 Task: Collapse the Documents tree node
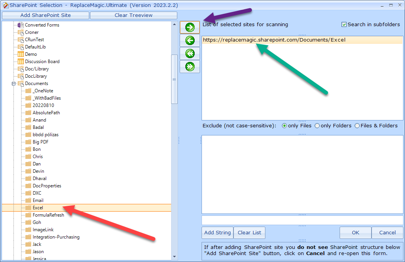(x=13, y=83)
